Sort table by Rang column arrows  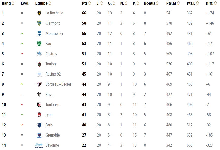13,3
